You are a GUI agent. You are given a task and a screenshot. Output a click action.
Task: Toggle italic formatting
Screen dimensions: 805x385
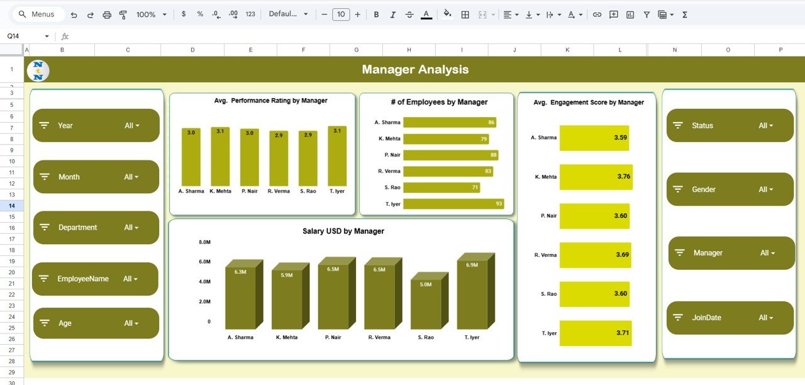pyautogui.click(x=392, y=14)
